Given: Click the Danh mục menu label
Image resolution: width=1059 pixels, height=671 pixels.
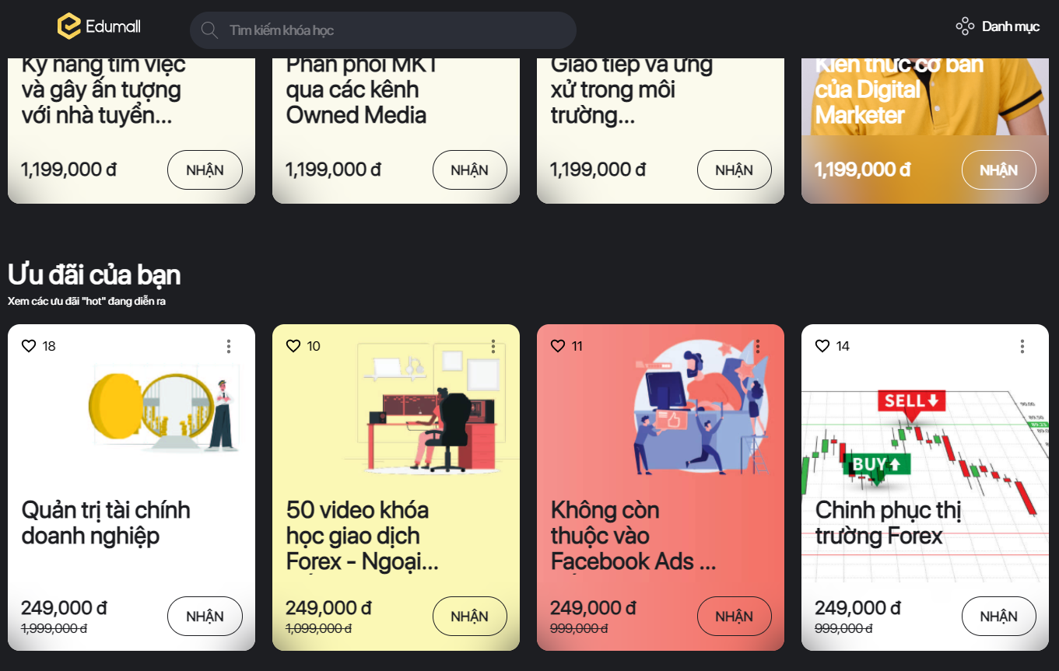Looking at the screenshot, I should click(x=1011, y=26).
